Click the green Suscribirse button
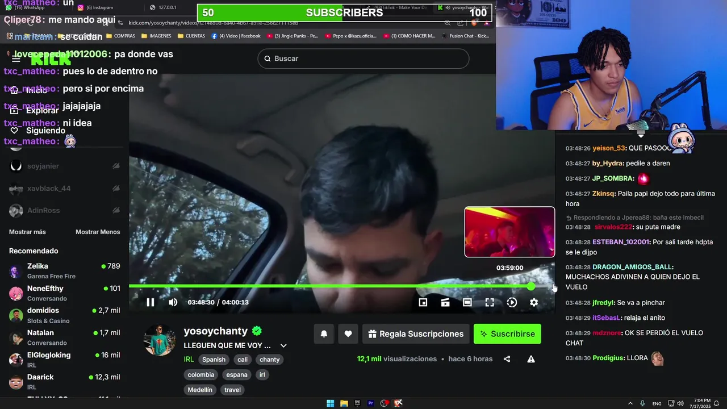 [x=507, y=334]
